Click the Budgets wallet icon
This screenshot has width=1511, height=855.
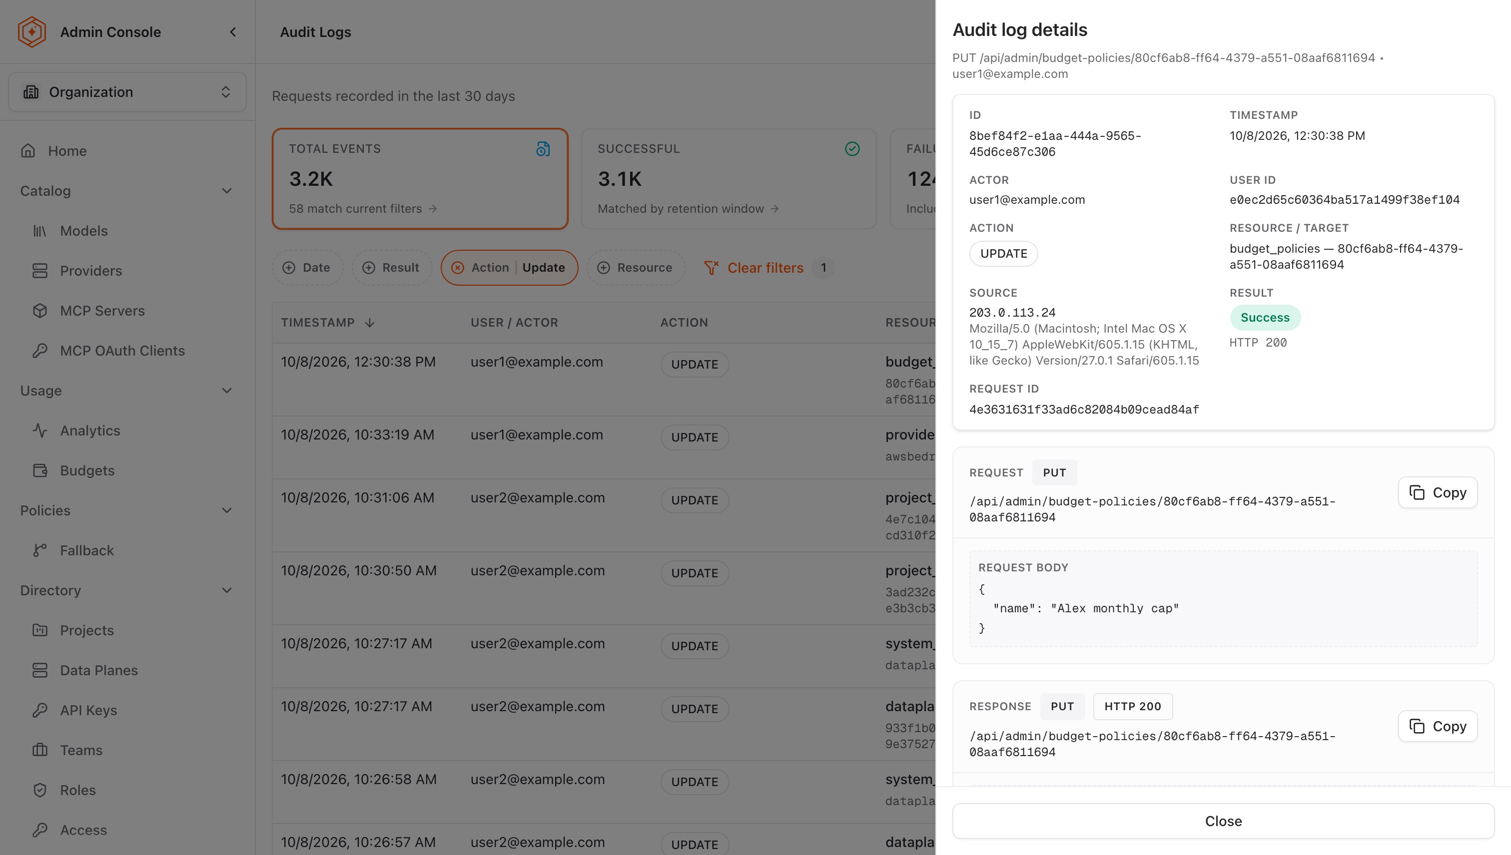pyautogui.click(x=40, y=470)
